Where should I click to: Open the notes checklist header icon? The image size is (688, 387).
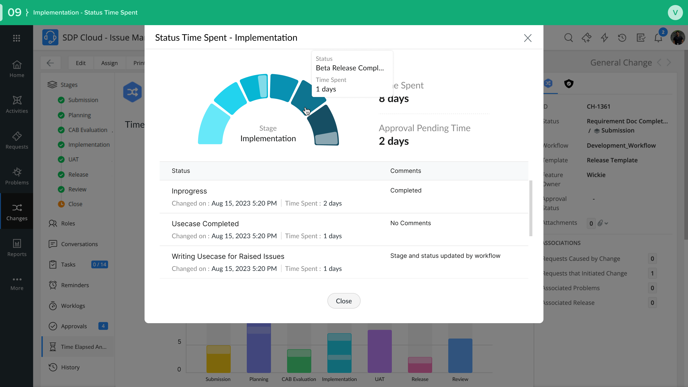(641, 38)
